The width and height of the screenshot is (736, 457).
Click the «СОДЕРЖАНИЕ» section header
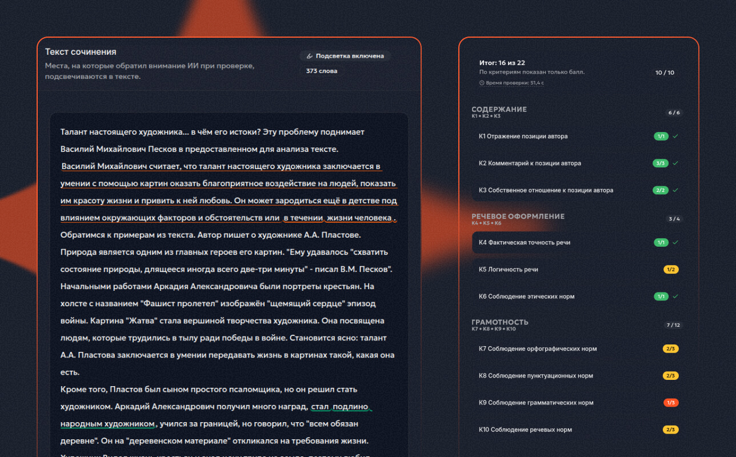coord(499,109)
